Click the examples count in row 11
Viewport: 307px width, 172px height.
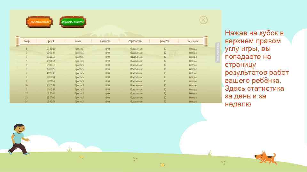(165, 90)
